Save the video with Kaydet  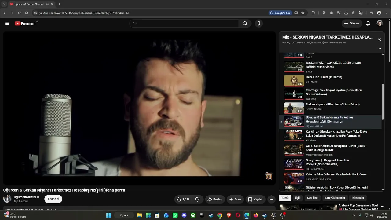(x=255, y=199)
